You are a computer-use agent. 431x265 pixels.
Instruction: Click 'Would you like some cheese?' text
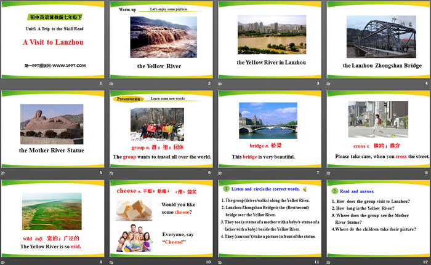(x=179, y=208)
